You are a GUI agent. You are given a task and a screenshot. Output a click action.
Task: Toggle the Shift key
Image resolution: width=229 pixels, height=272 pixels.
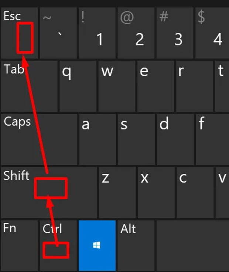49,193
